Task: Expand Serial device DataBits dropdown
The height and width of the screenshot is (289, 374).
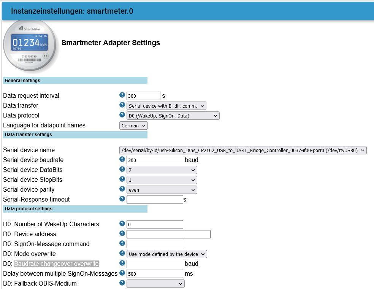Action: tap(162, 170)
